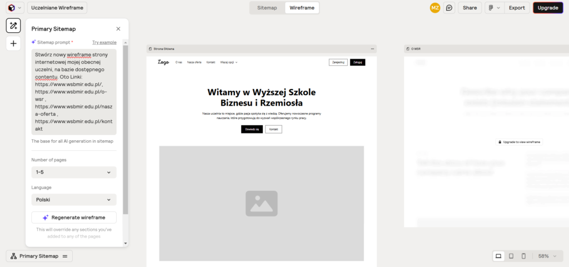Click Upgrade to view wireframe lock button

coord(520,142)
